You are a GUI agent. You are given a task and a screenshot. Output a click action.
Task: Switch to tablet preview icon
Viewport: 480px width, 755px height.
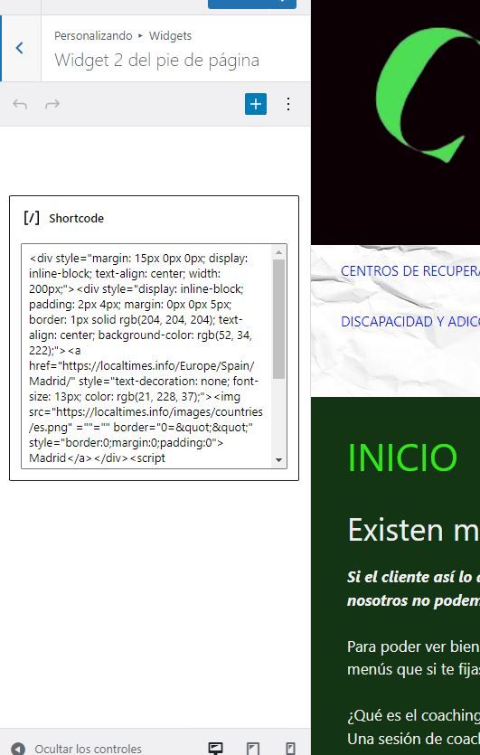click(x=253, y=749)
